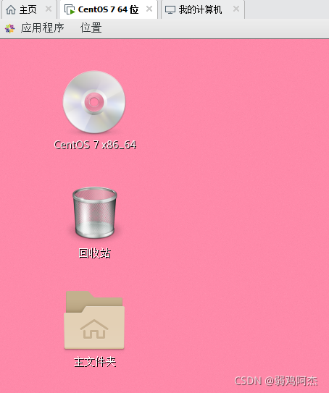Switch to the CentOS 7 64 位 tab
This screenshot has height=393, width=329.
coord(109,9)
